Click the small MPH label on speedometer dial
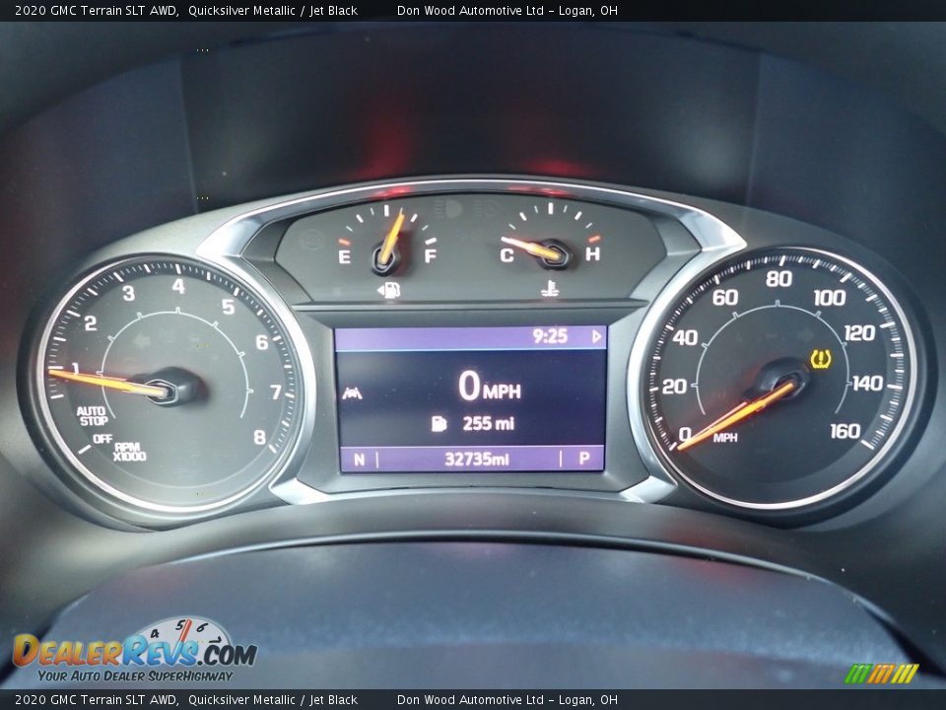Screen dimensions: 946x710 [725, 438]
